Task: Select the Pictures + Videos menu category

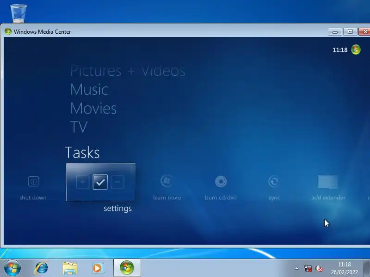Action: [x=128, y=71]
